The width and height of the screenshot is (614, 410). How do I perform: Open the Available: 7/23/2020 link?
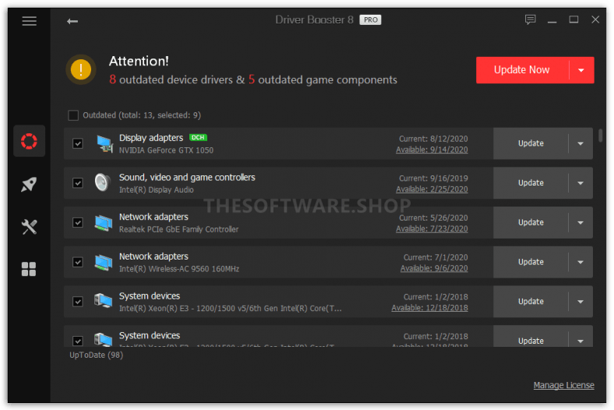pyautogui.click(x=432, y=228)
